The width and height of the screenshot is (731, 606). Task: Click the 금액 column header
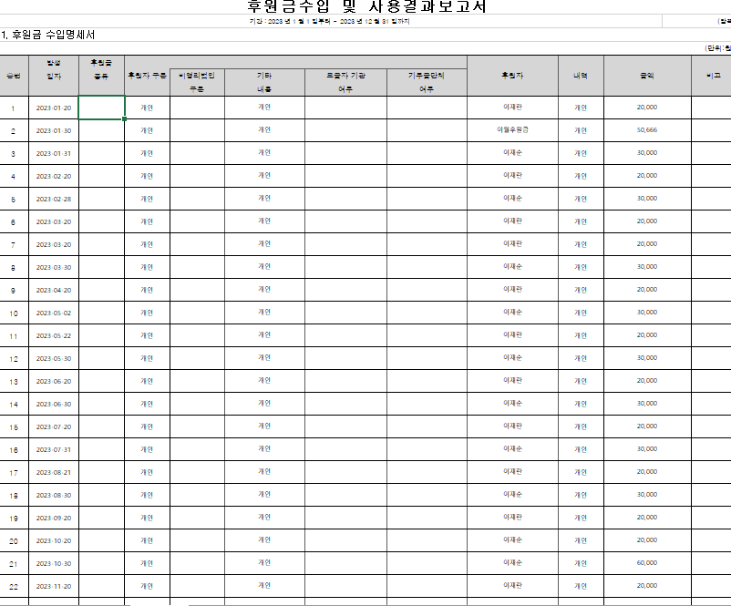(x=646, y=76)
